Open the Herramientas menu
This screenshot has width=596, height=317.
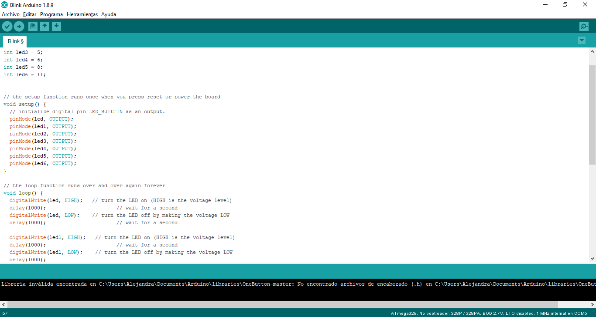(x=82, y=14)
